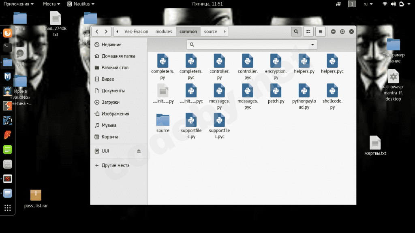Open the source folder in file view

pos(163,121)
